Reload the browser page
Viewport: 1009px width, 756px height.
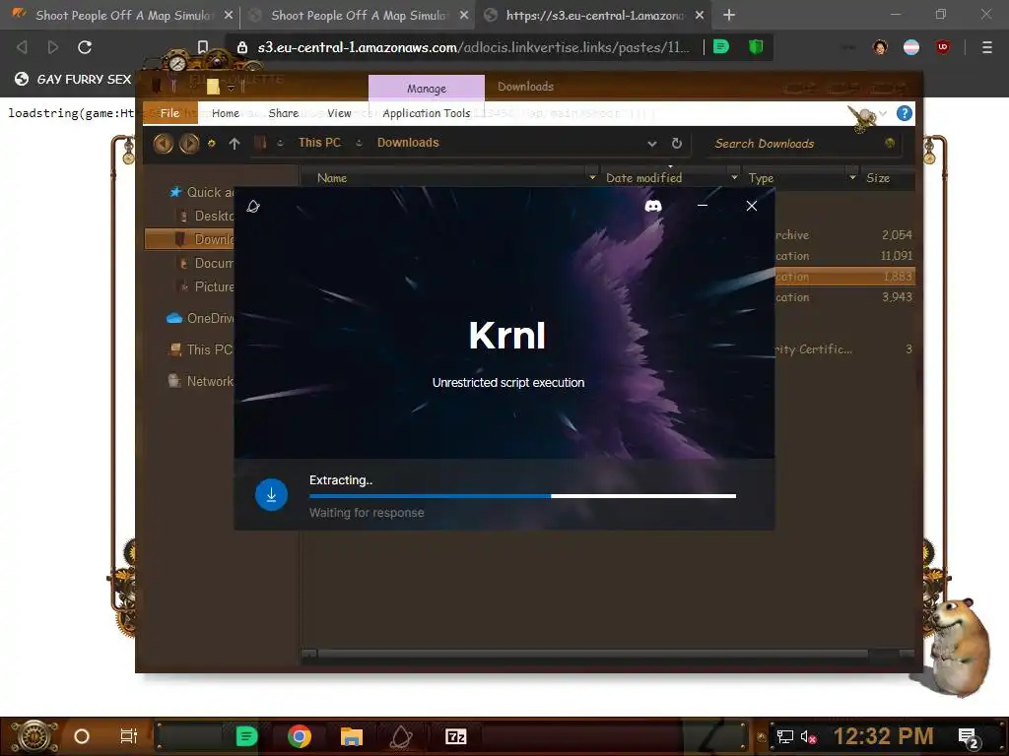[x=85, y=47]
